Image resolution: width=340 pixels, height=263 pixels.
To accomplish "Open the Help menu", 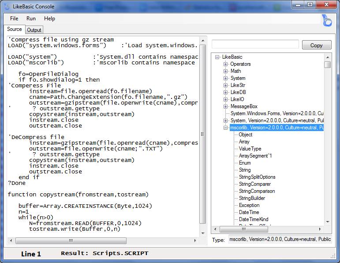I will click(x=49, y=19).
